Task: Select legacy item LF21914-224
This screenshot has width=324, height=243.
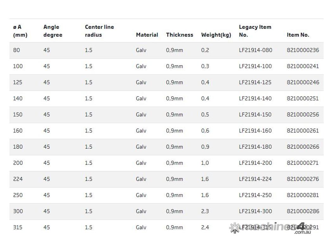Action: 255,179
